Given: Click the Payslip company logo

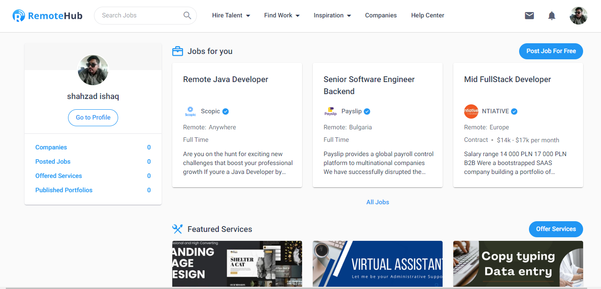Looking at the screenshot, I should [331, 111].
